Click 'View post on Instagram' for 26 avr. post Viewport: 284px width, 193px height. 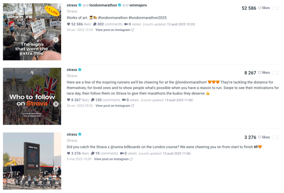tap(113, 105)
